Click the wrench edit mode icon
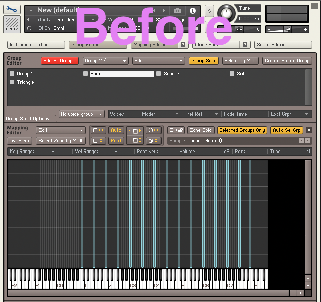This screenshot has height=302, width=321. [x=12, y=9]
